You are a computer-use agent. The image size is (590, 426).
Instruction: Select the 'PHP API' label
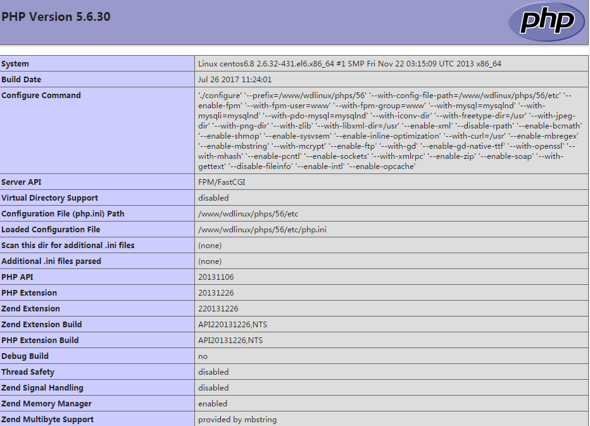click(17, 277)
